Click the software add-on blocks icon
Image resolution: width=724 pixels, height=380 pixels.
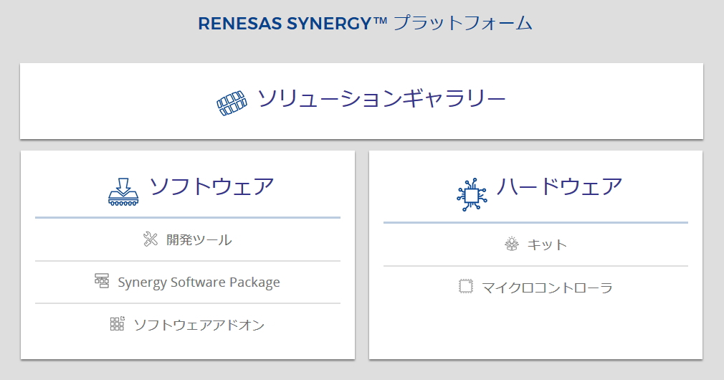pyautogui.click(x=118, y=323)
